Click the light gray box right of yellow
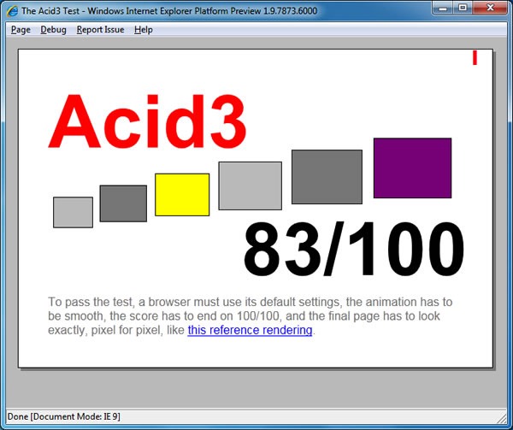Viewport: 513px width, 430px height. (x=251, y=186)
